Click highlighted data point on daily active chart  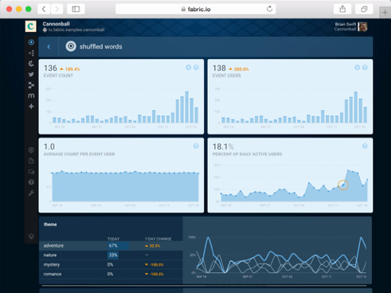(x=343, y=185)
